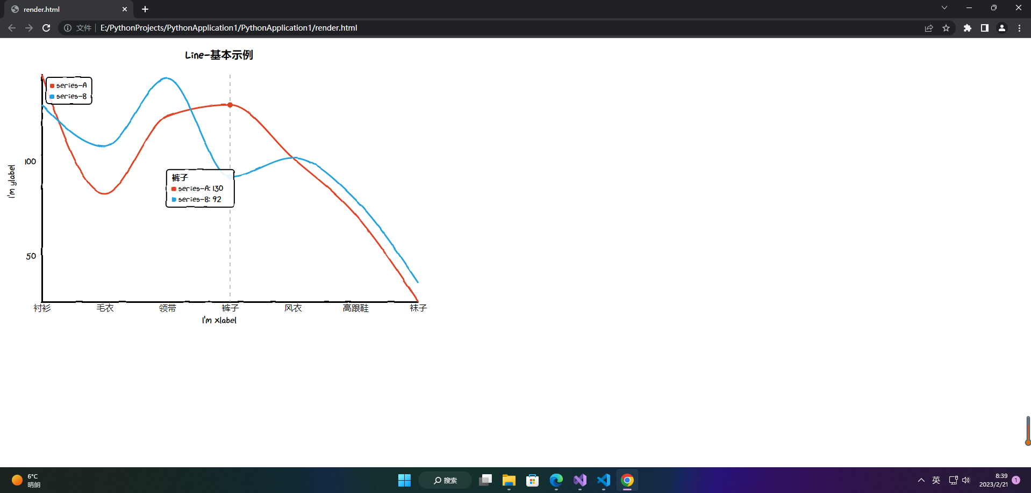Go forward to the next page
Viewport: 1031px width, 493px height.
pos(29,28)
